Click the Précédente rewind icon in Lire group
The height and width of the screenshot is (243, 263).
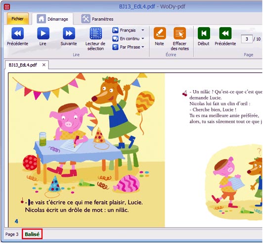click(17, 34)
